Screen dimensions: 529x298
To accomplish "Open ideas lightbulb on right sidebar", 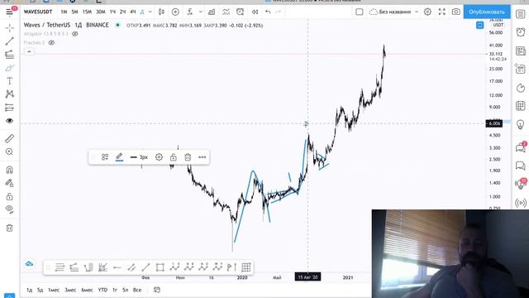I will [521, 125].
